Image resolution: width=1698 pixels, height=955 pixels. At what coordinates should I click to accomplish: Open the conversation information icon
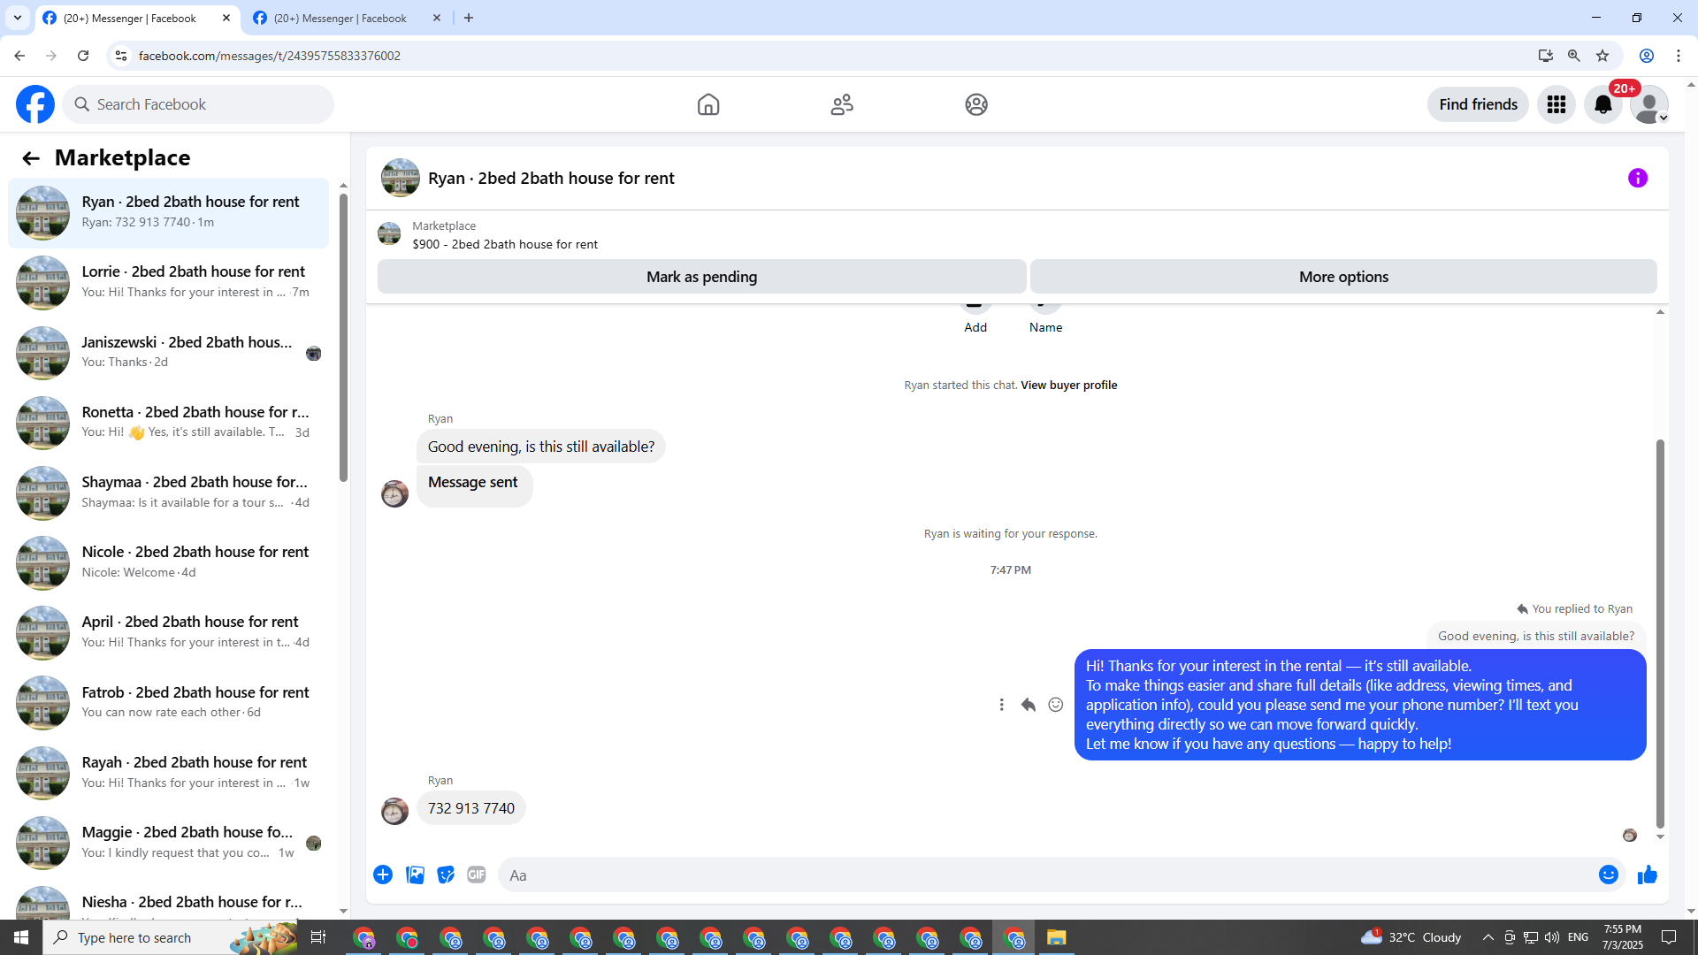point(1637,179)
